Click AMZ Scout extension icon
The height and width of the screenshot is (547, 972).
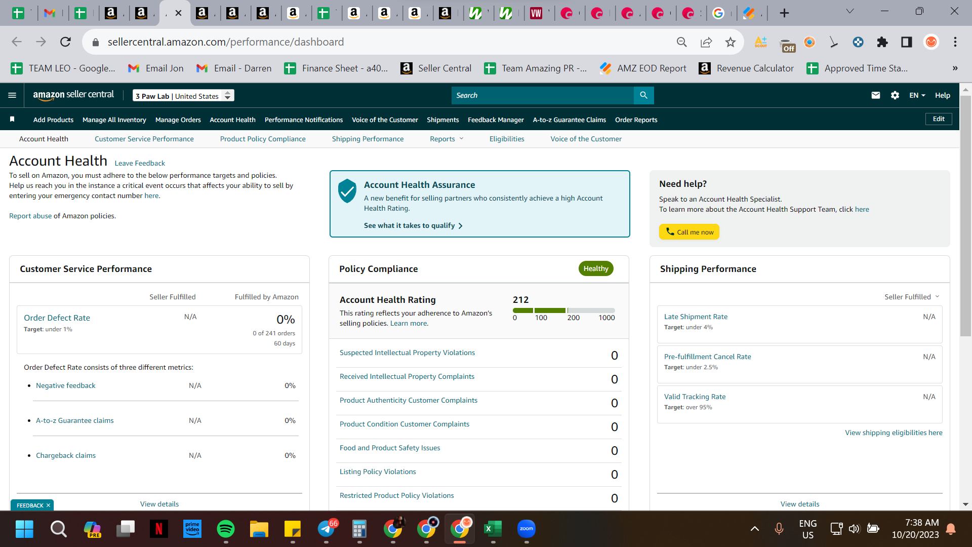760,42
